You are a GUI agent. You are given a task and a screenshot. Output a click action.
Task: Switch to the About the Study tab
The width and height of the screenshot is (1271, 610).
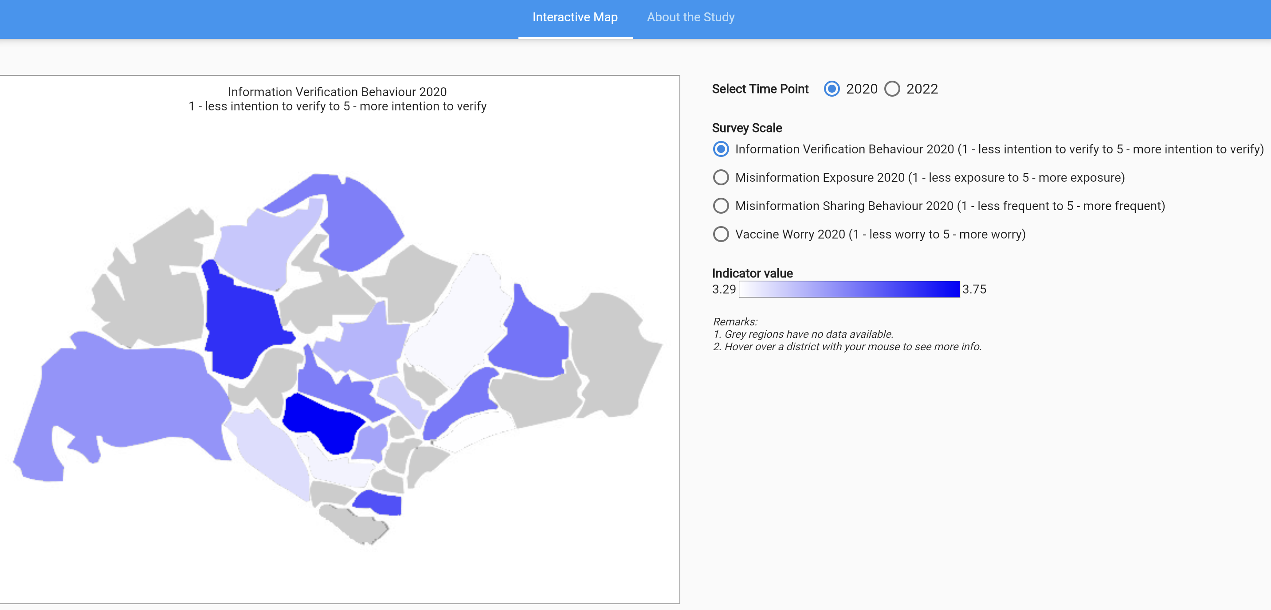690,17
